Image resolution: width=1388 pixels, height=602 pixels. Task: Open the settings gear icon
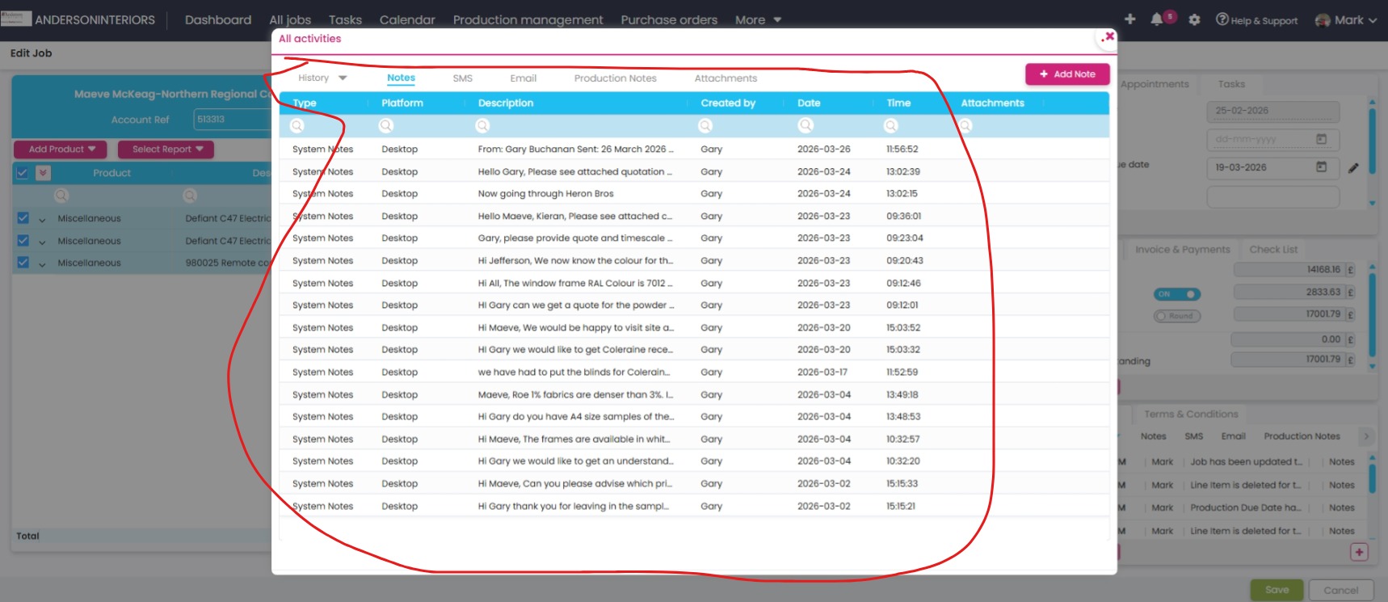[x=1194, y=19]
